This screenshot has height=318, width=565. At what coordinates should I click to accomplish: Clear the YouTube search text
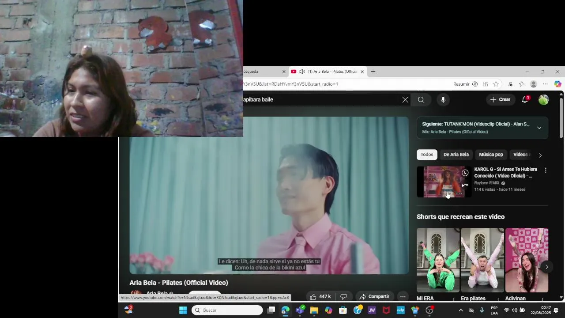coord(405,100)
